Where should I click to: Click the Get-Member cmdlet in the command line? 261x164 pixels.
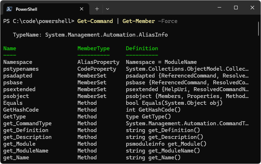click(x=138, y=21)
